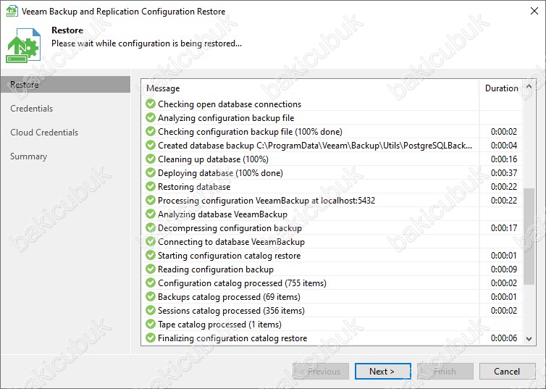Click status icon for Processing configuration VeeamBackup row
Viewport: 546px width, 389px height.
click(151, 200)
